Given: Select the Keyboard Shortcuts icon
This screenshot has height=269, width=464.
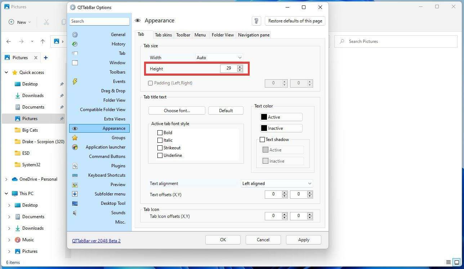Looking at the screenshot, I should pos(75,175).
